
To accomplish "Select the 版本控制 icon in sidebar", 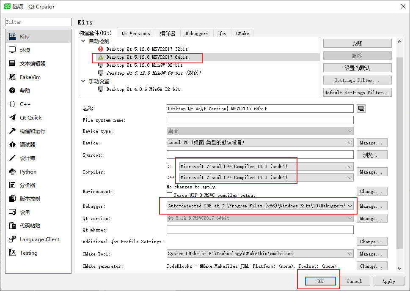I will [x=12, y=199].
